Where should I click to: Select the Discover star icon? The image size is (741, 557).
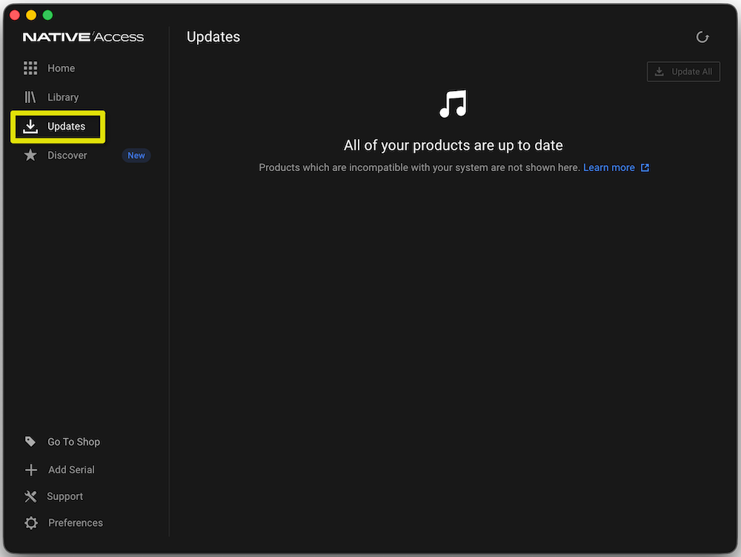[30, 155]
